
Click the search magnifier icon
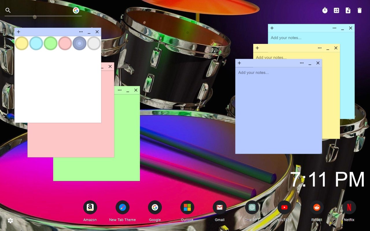click(8, 10)
